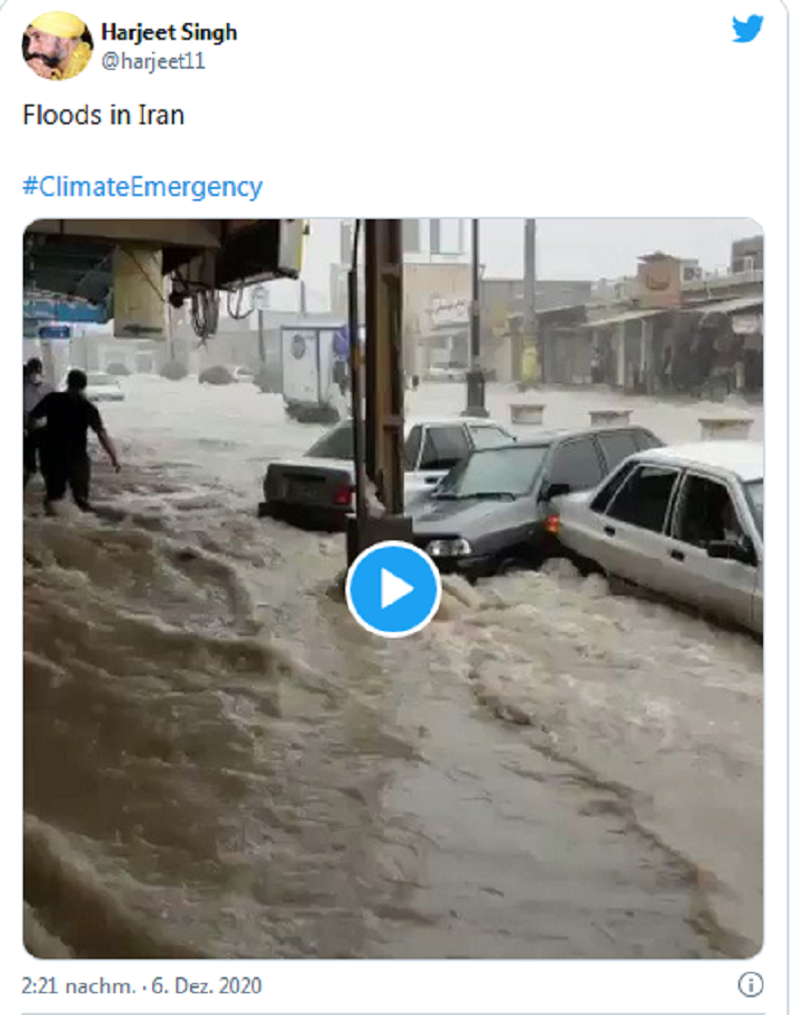Screen dimensions: 796x1015
Task: Click the Twitter bird logo
Action: pos(747,29)
